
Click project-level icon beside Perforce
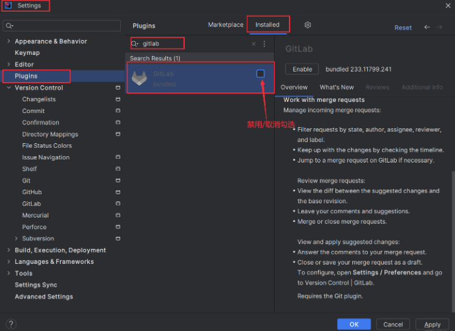pos(118,226)
